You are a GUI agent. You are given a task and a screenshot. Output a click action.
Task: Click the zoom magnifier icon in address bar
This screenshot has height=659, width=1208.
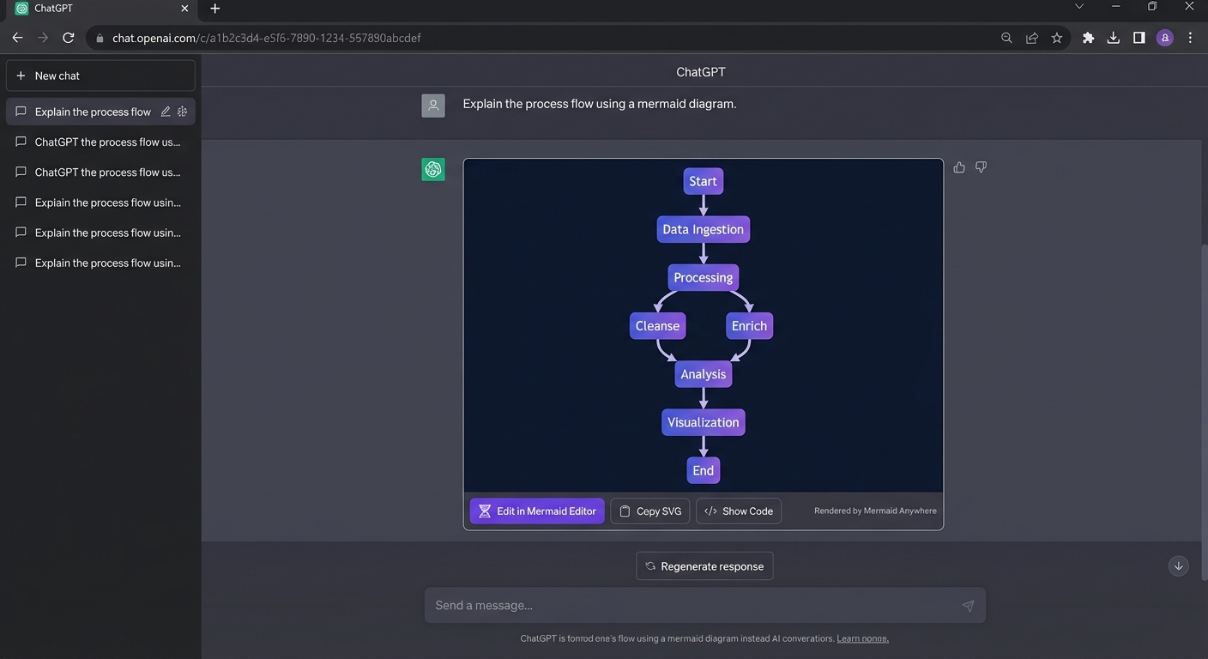(1006, 38)
